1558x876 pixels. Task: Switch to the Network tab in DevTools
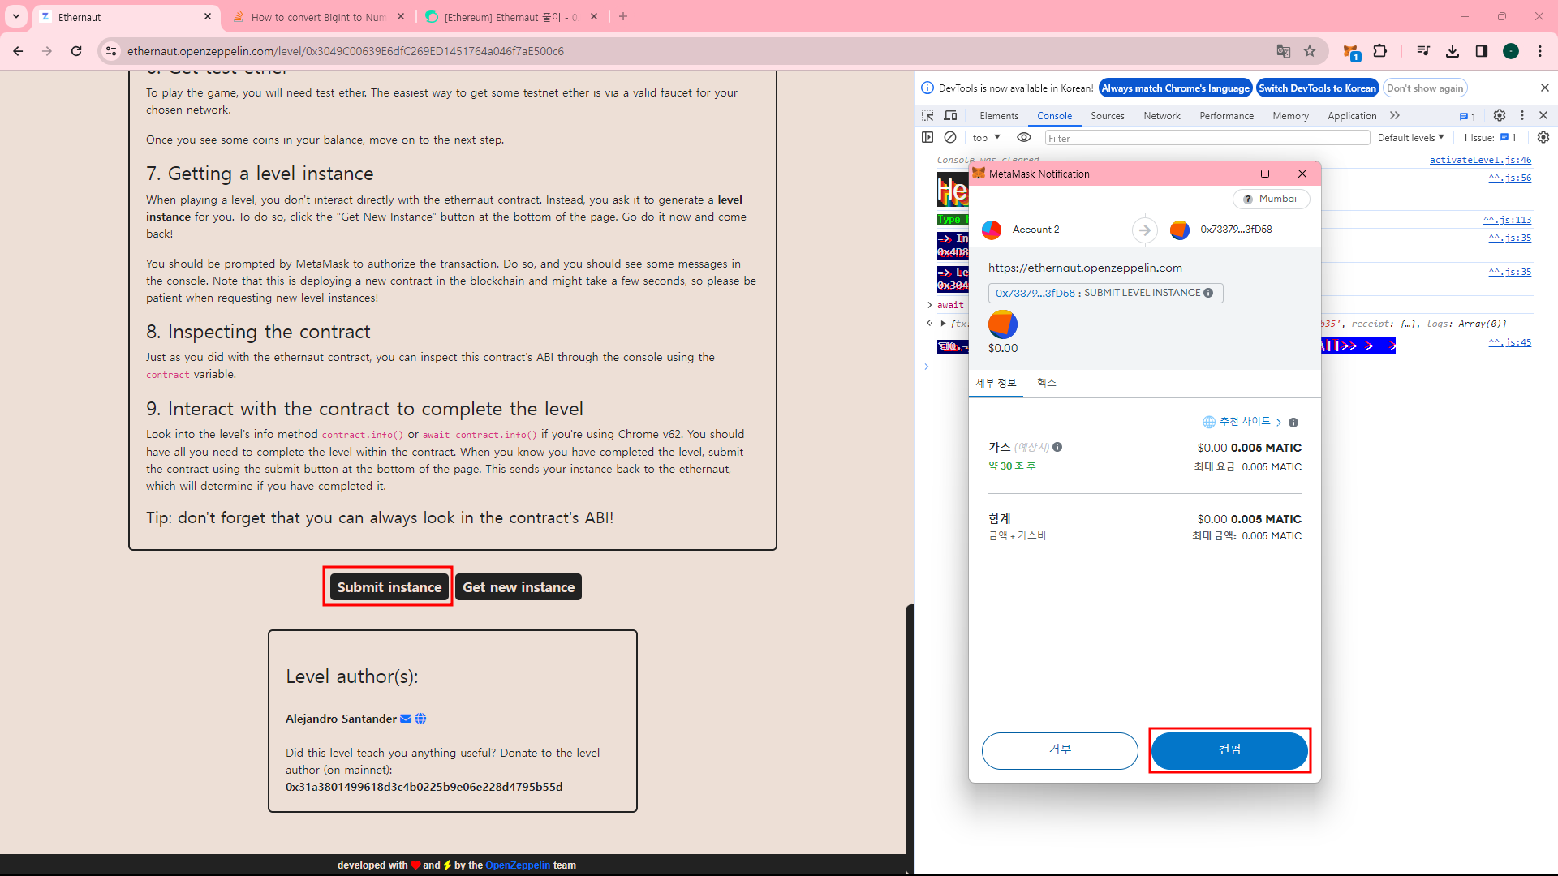pos(1162,116)
